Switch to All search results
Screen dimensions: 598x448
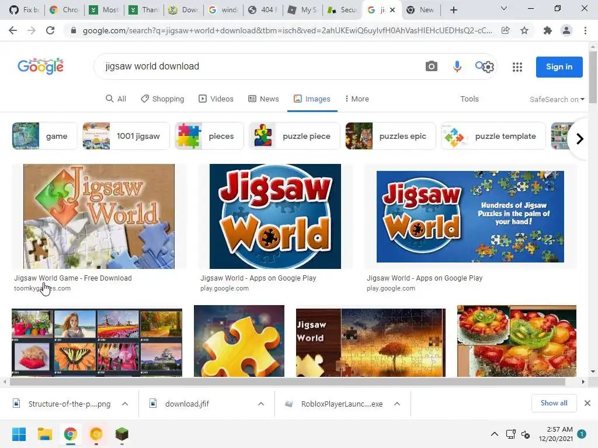tap(116, 99)
